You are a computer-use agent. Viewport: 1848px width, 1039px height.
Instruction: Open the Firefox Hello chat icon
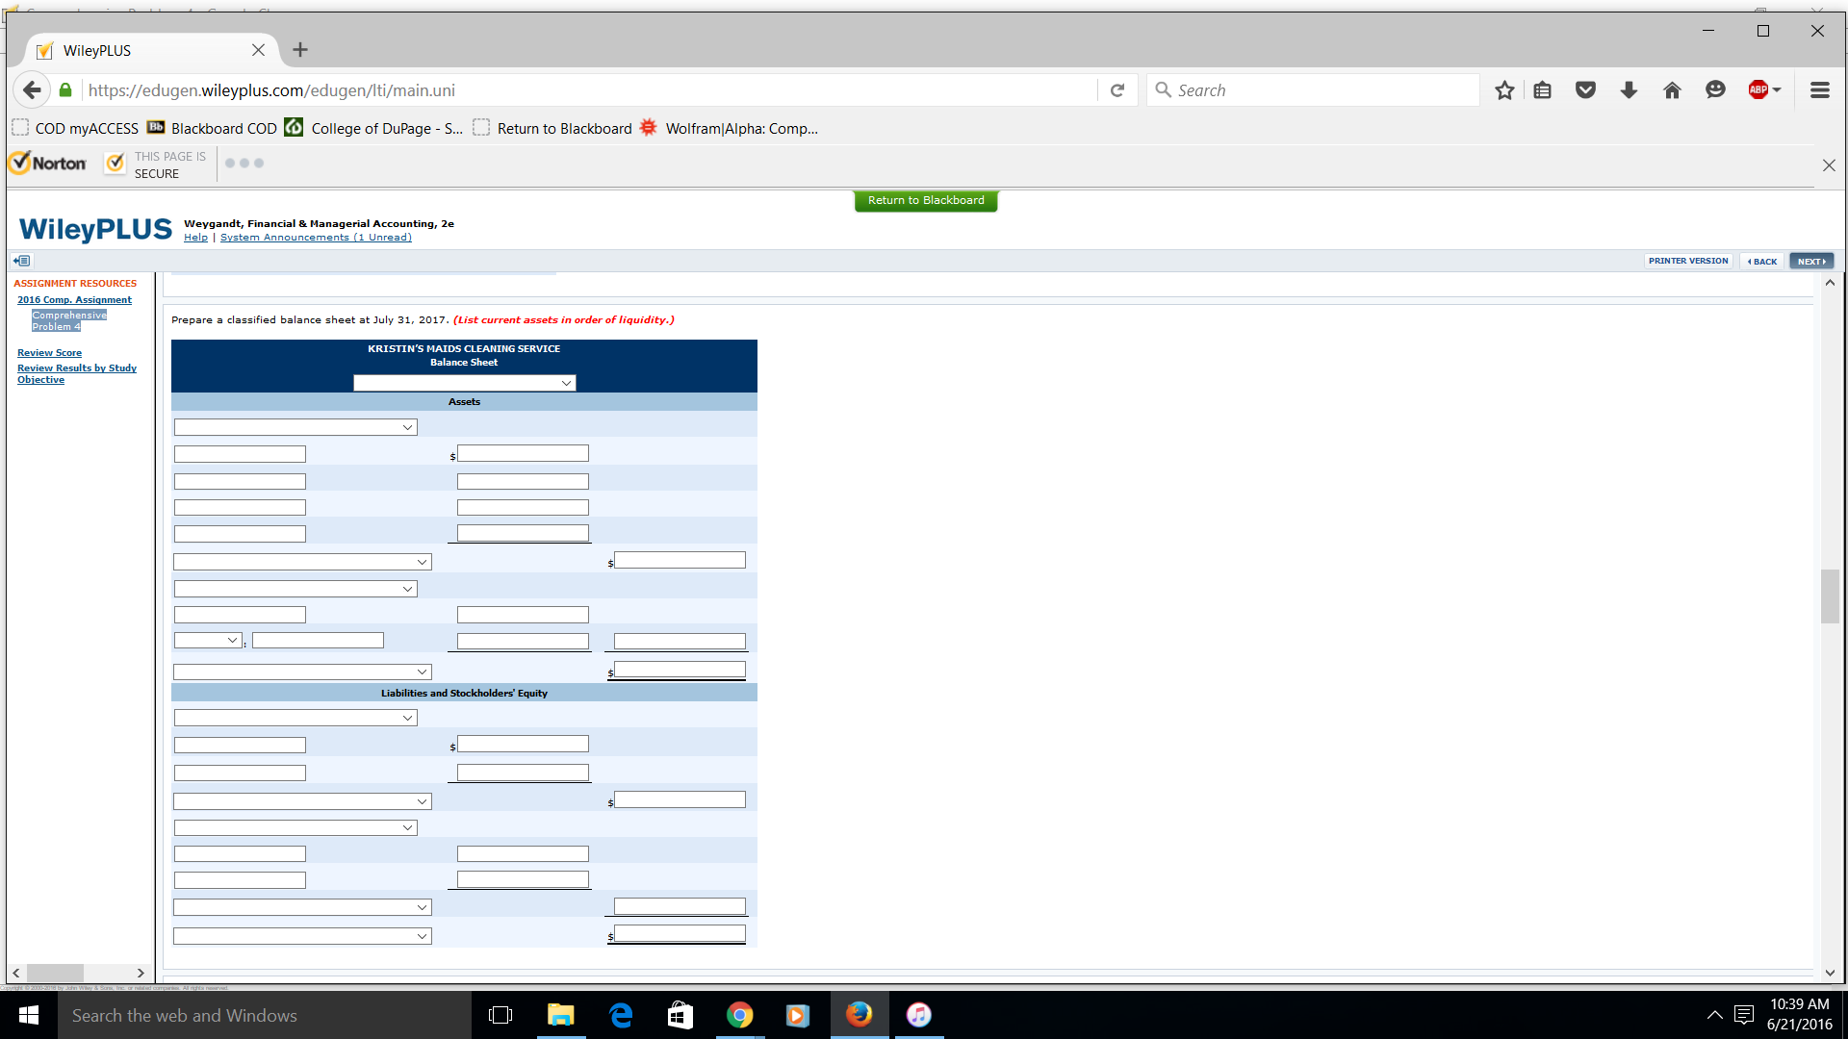[x=1715, y=90]
